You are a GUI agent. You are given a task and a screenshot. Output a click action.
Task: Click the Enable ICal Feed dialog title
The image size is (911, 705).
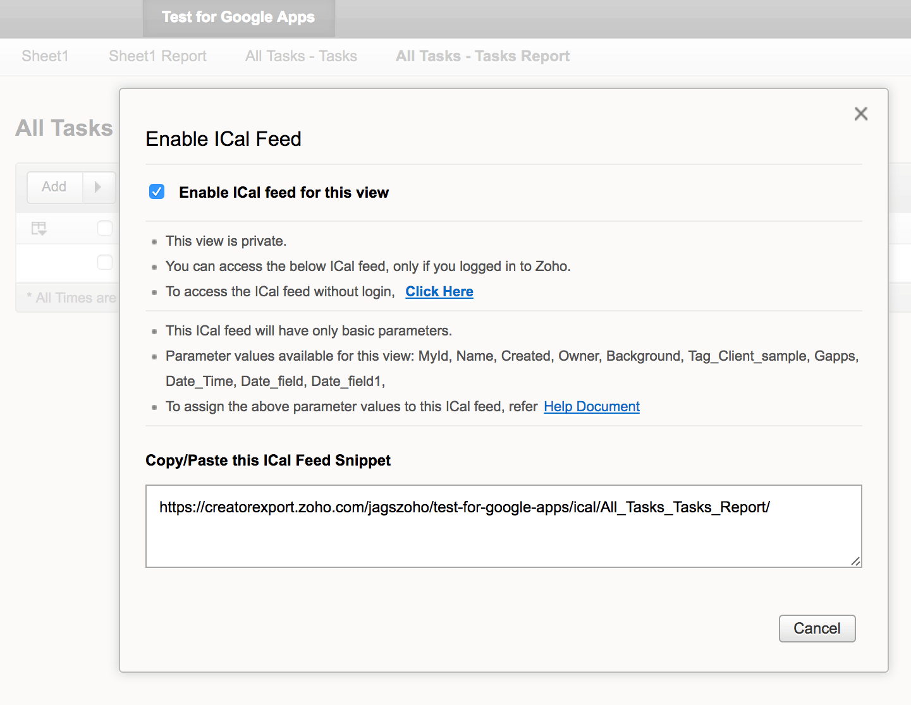point(223,139)
